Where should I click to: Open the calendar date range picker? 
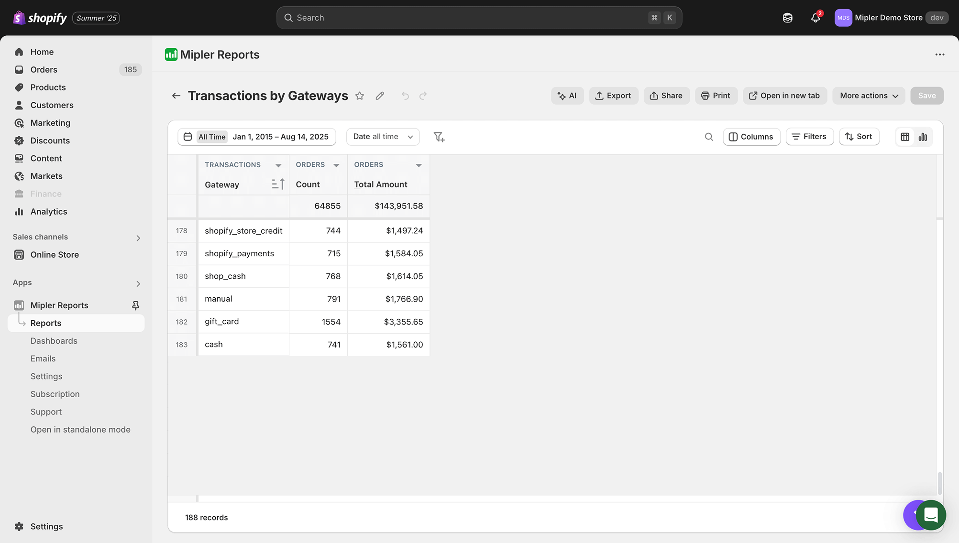tap(188, 137)
